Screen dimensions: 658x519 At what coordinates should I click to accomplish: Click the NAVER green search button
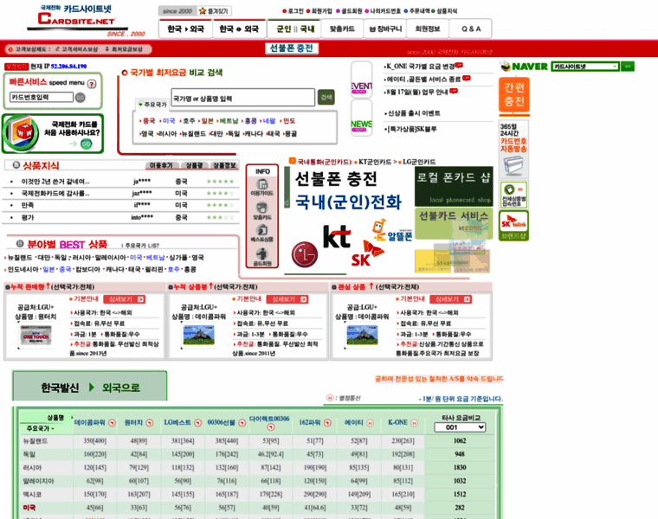pos(628,67)
